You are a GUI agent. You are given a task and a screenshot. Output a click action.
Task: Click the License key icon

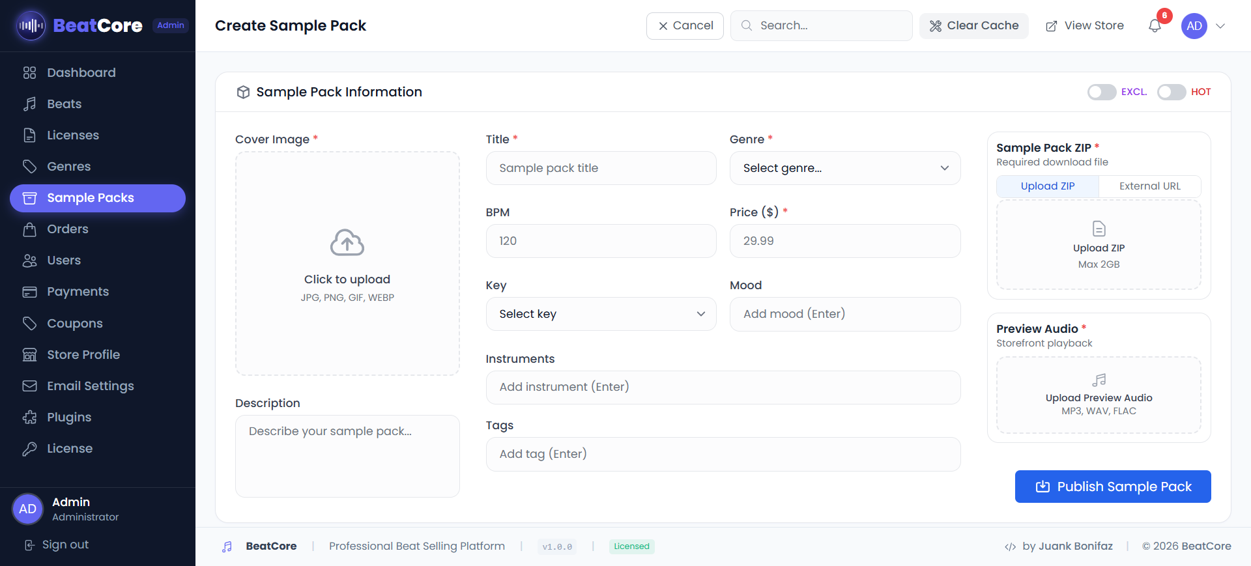coord(29,448)
